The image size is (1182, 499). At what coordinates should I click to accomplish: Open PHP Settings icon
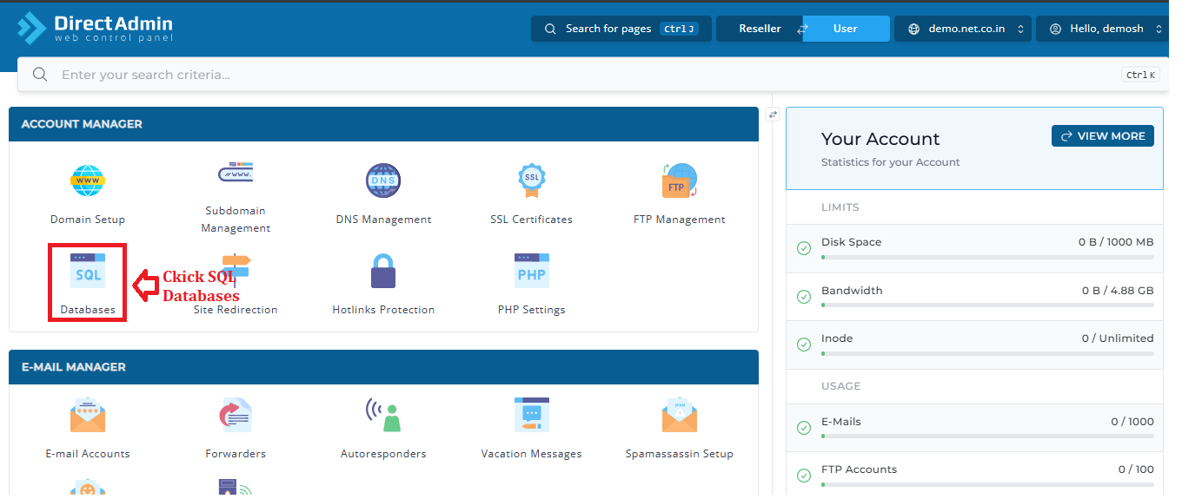(x=531, y=271)
